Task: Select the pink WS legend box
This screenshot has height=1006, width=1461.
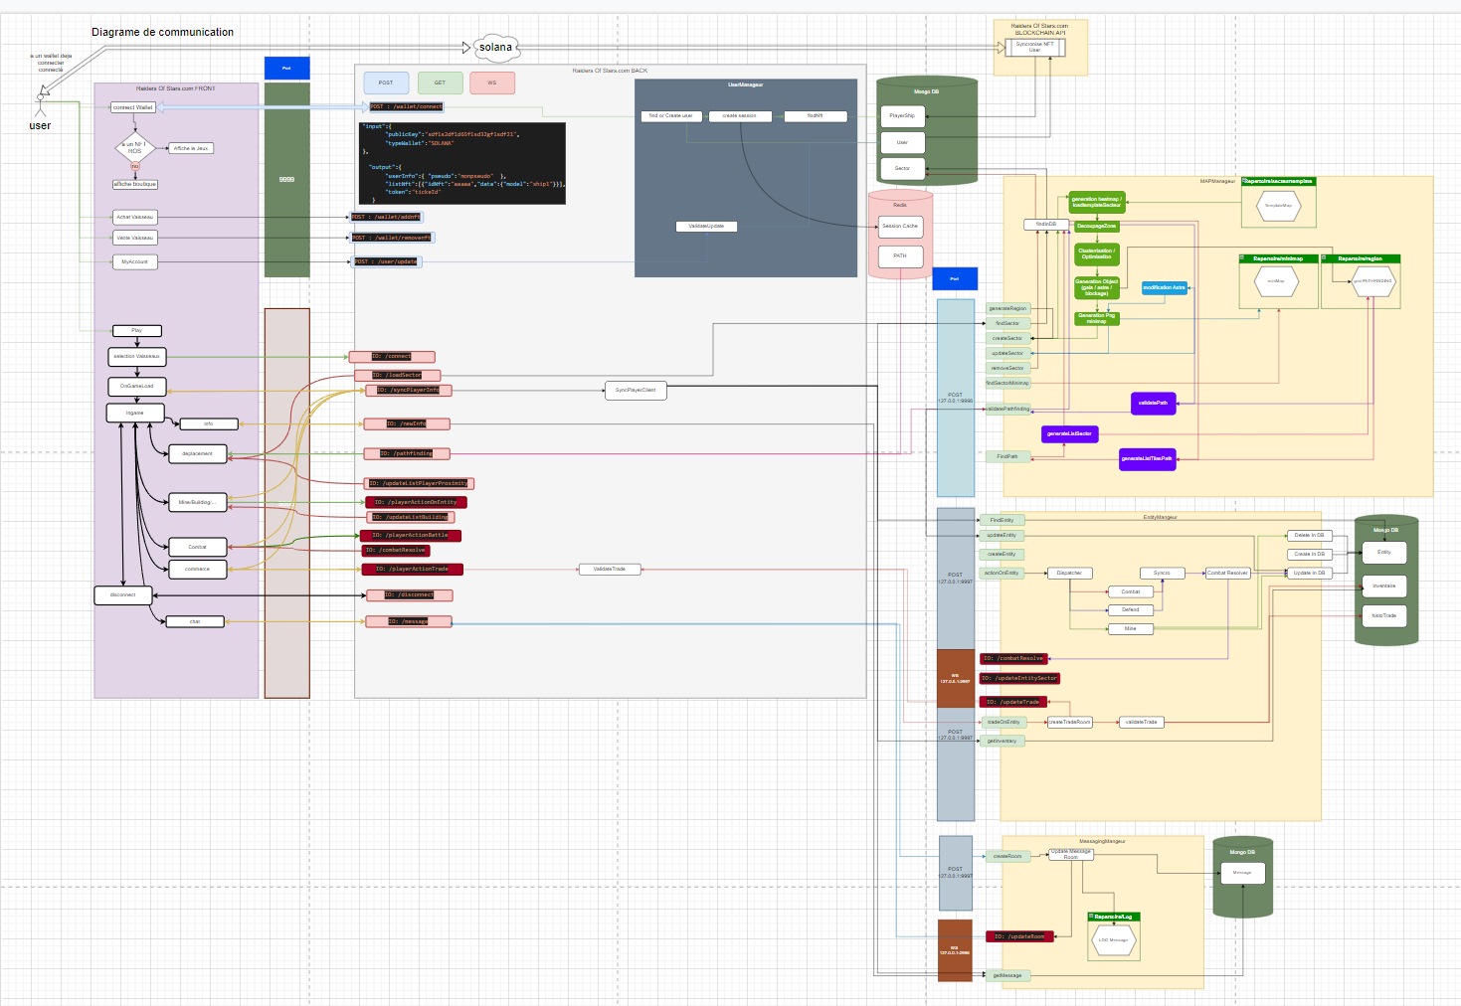Action: [x=492, y=83]
